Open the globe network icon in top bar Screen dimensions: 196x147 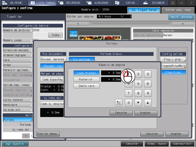pos(173,3)
